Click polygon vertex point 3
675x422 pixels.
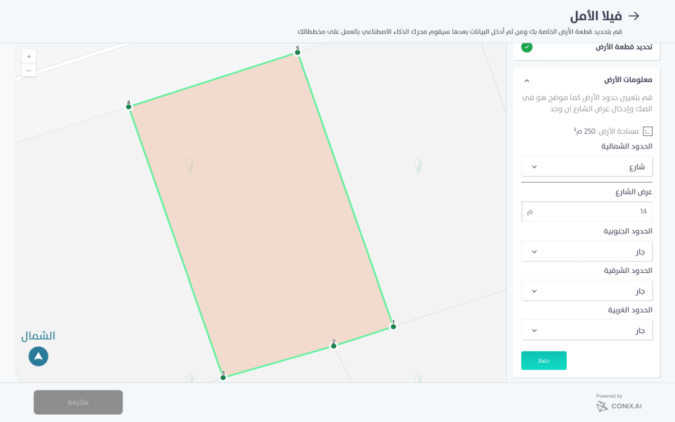point(223,377)
